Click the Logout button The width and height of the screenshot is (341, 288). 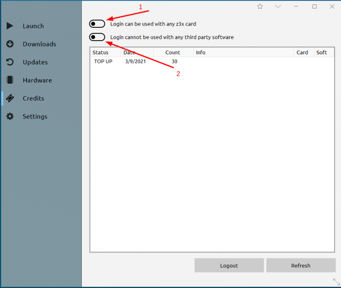tap(229, 265)
